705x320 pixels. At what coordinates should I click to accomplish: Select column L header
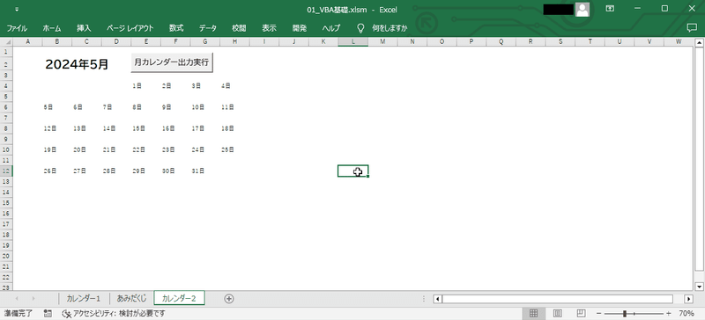click(353, 41)
